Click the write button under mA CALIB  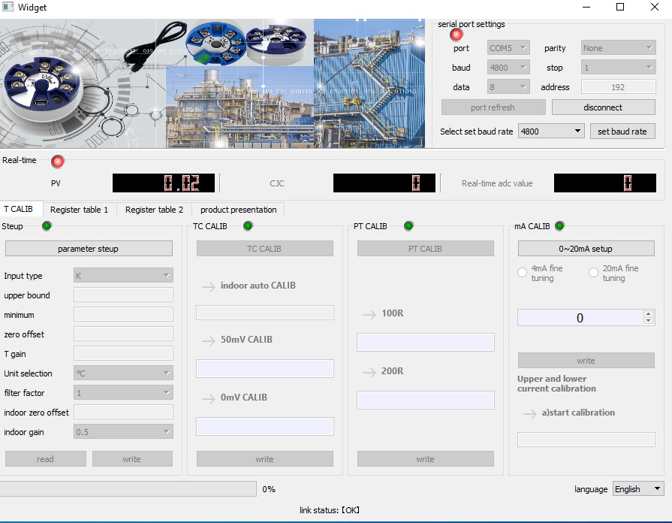click(x=586, y=361)
